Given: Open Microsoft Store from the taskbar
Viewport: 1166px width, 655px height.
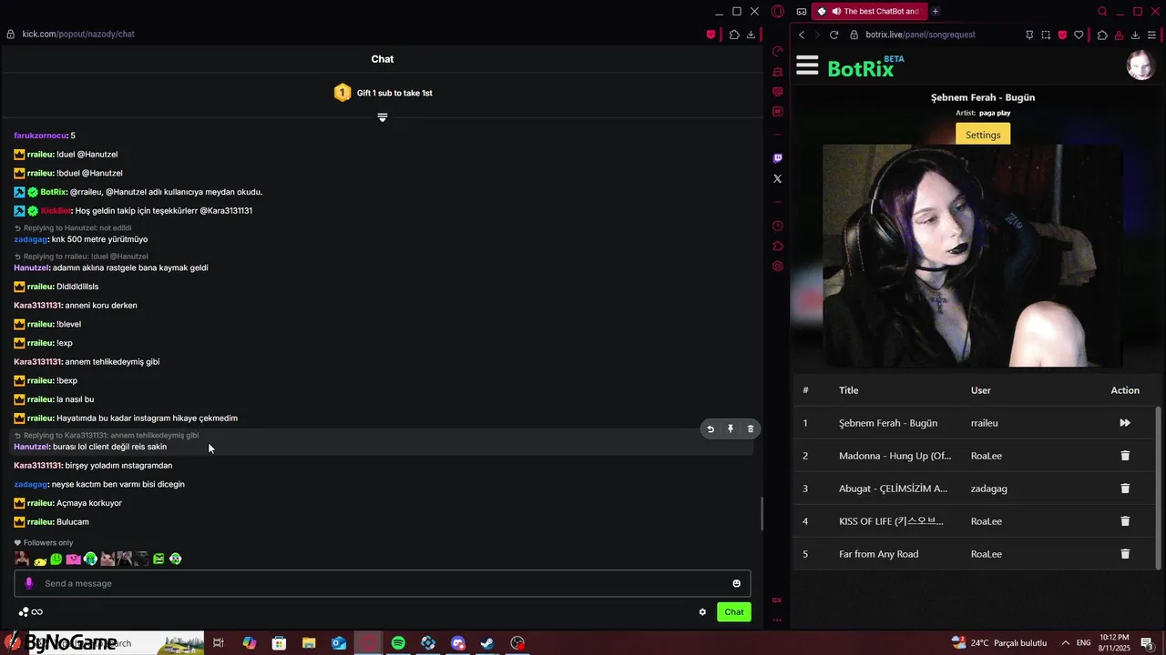Looking at the screenshot, I should [279, 643].
